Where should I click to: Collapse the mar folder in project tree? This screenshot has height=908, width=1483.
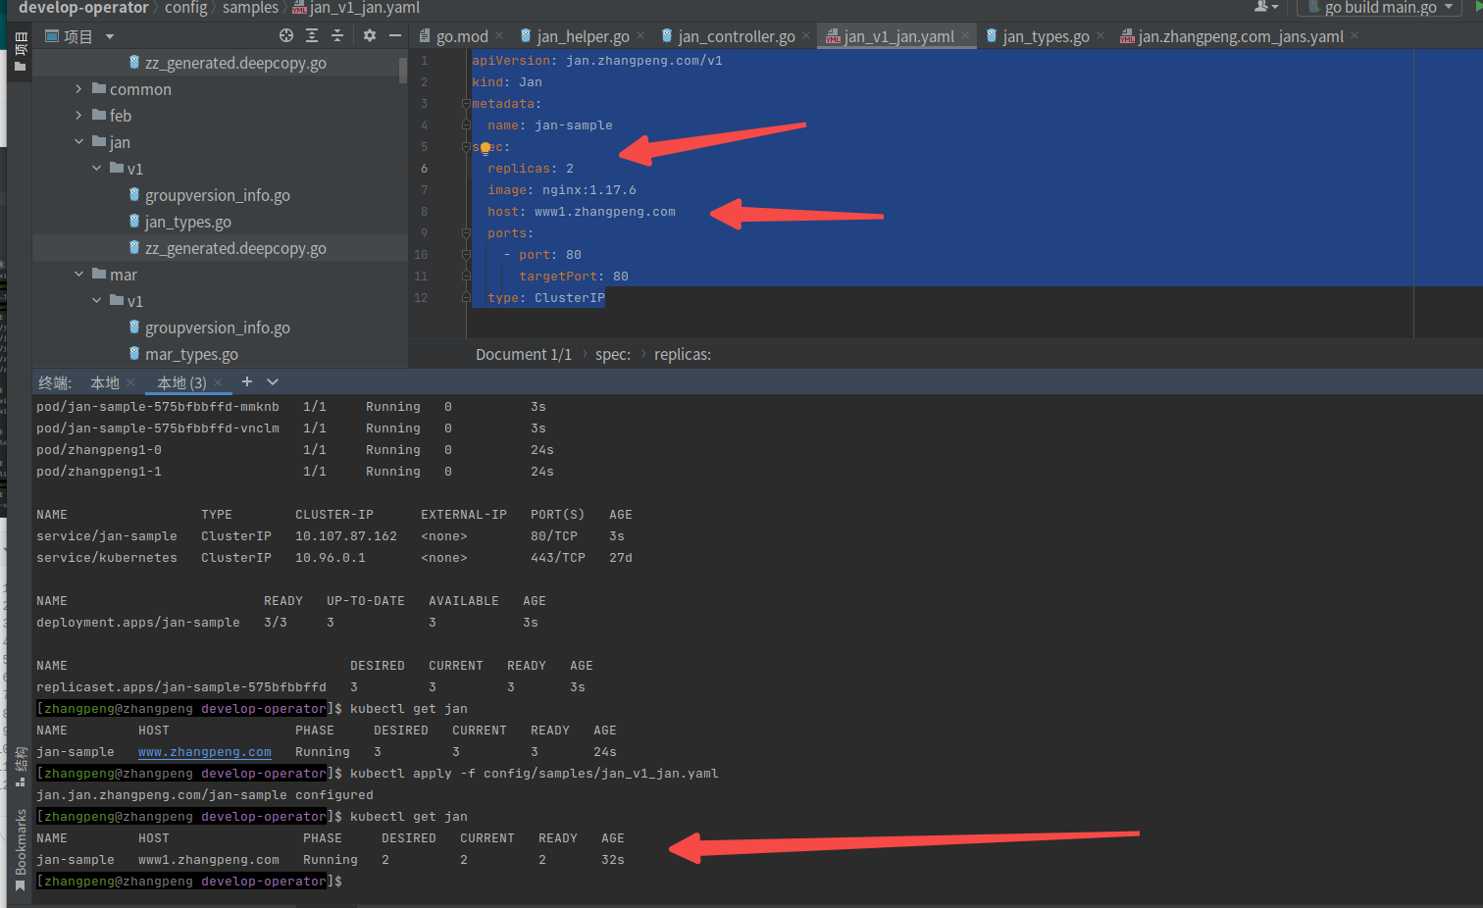tap(78, 275)
